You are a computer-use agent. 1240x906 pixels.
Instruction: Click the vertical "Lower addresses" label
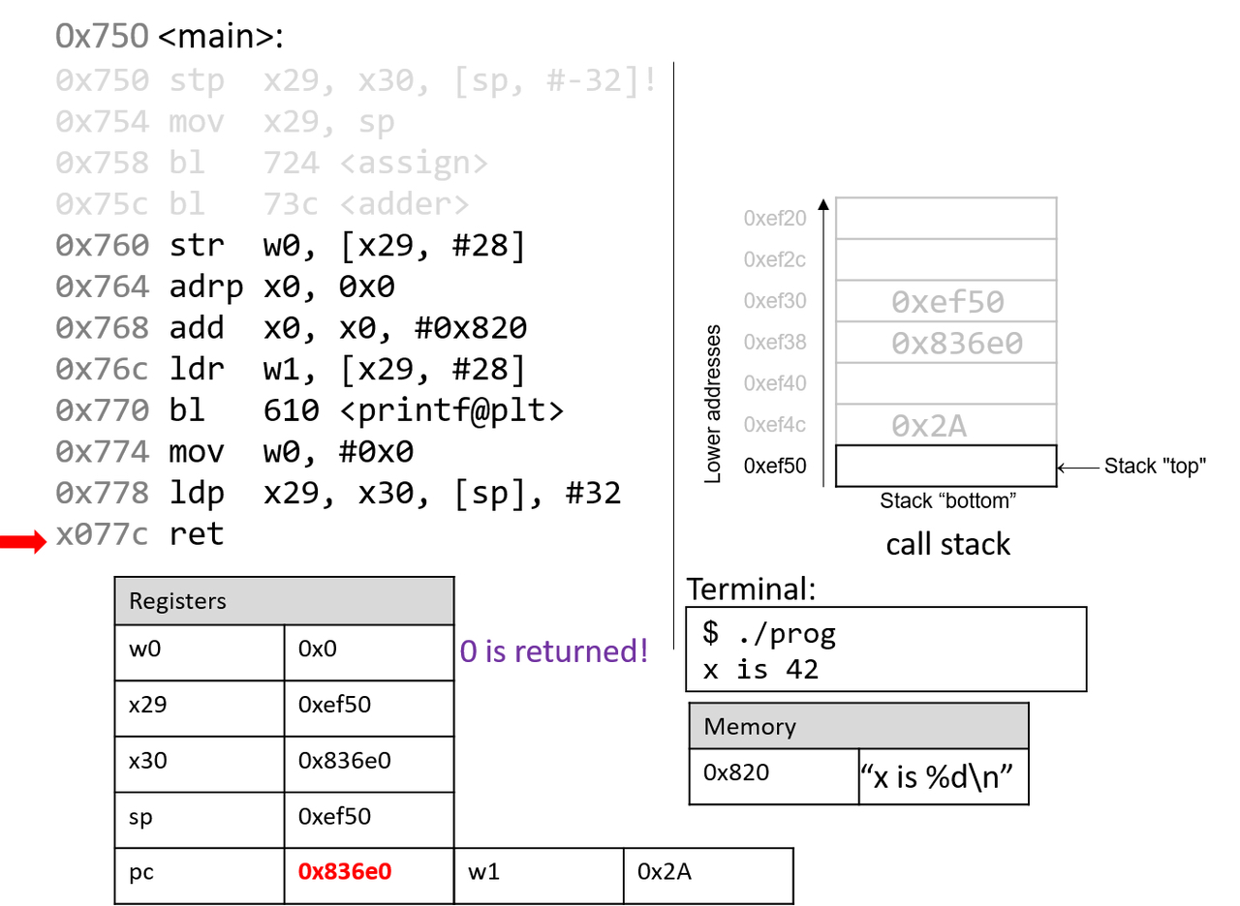[x=714, y=404]
